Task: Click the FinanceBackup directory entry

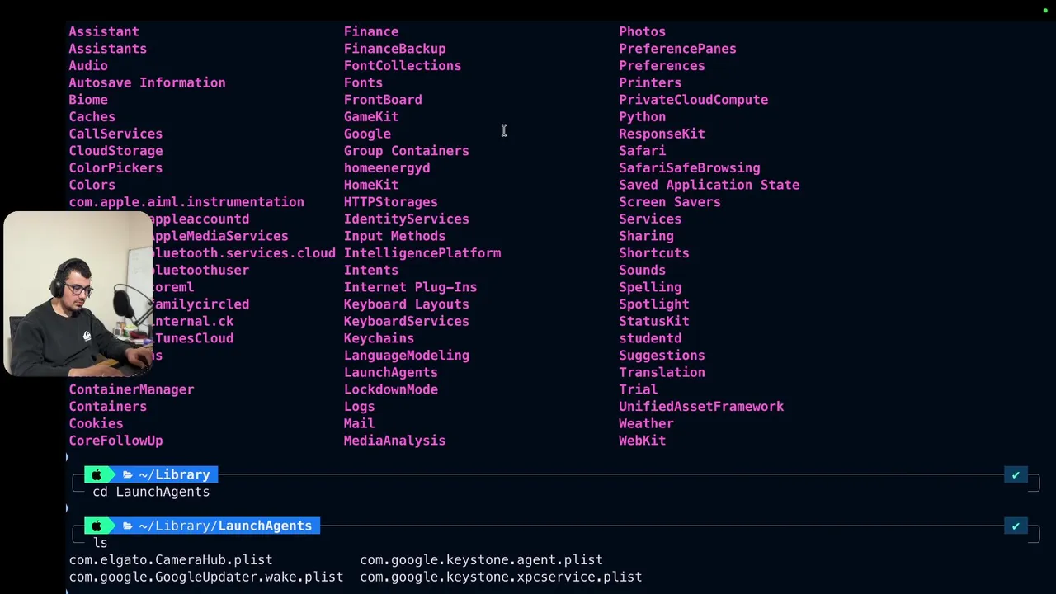Action: pyautogui.click(x=394, y=49)
